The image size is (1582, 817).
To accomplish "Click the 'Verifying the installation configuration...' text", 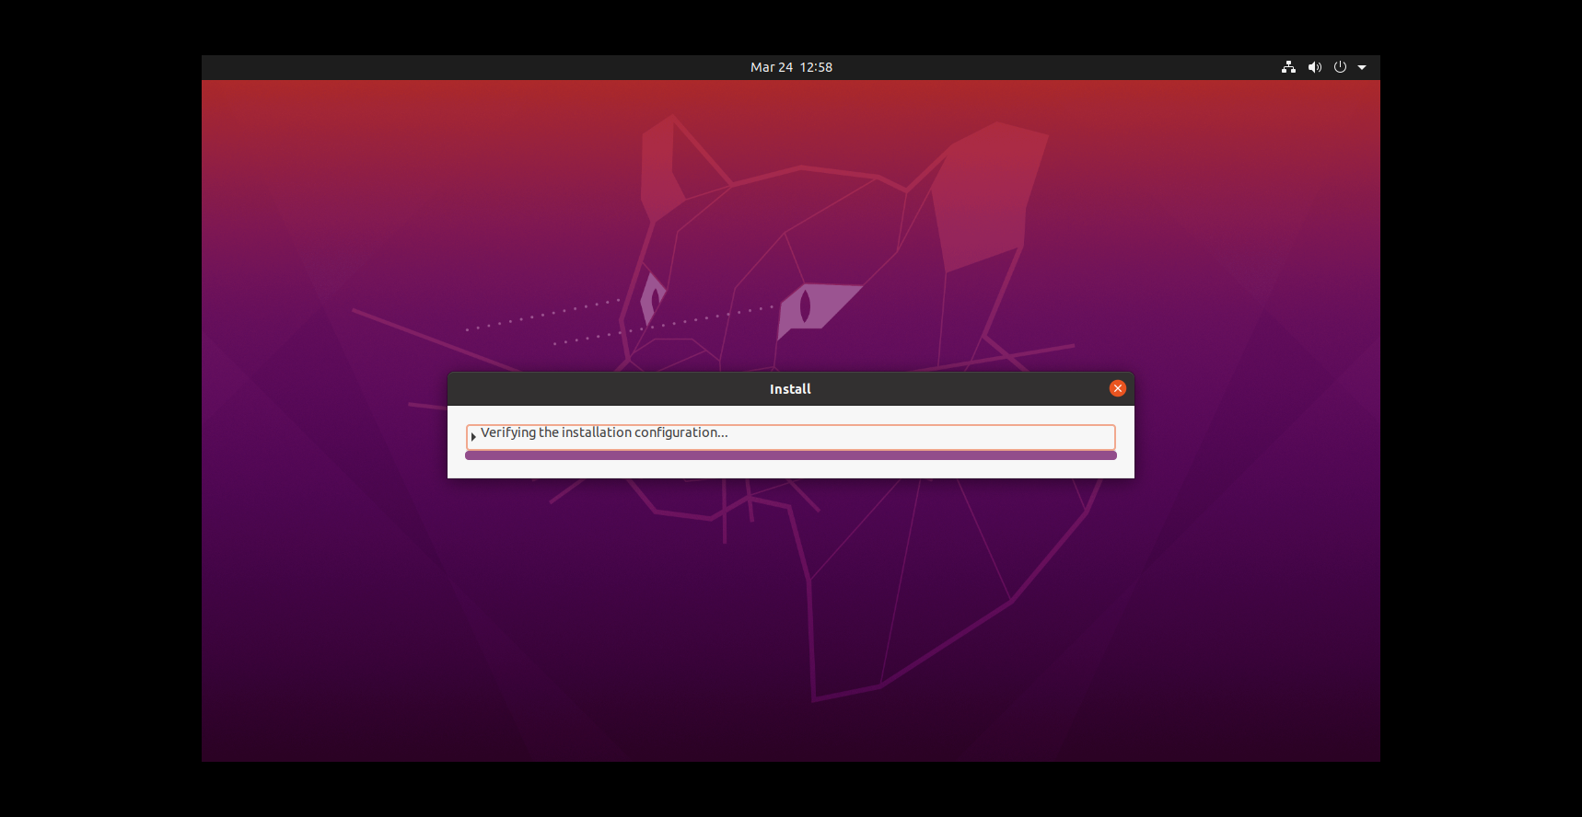I will coord(604,432).
